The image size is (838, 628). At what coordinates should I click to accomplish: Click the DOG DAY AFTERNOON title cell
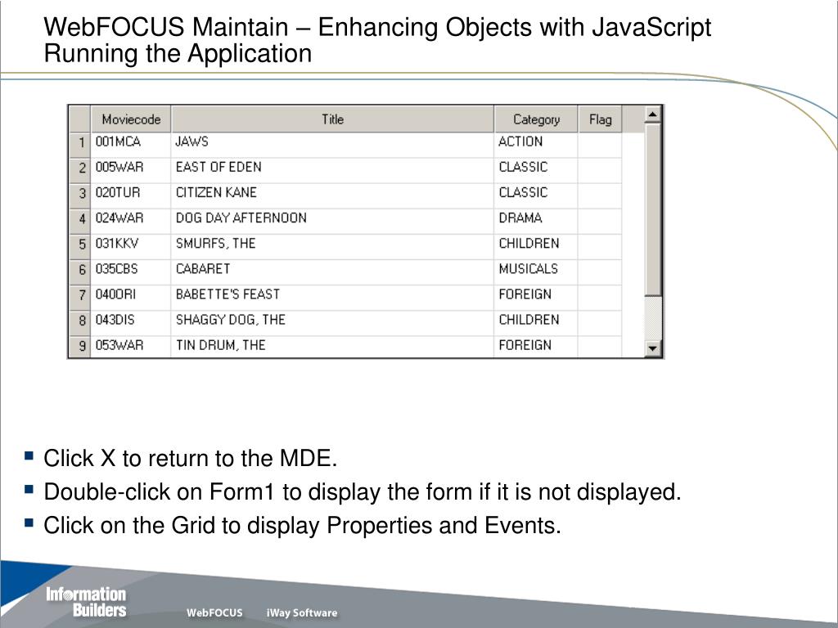(332, 221)
